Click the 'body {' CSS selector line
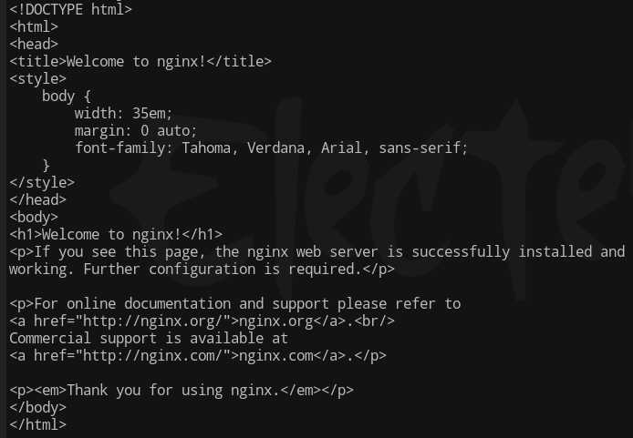 pos(67,97)
